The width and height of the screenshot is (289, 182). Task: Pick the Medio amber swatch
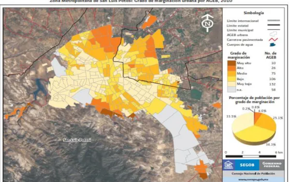231,73
